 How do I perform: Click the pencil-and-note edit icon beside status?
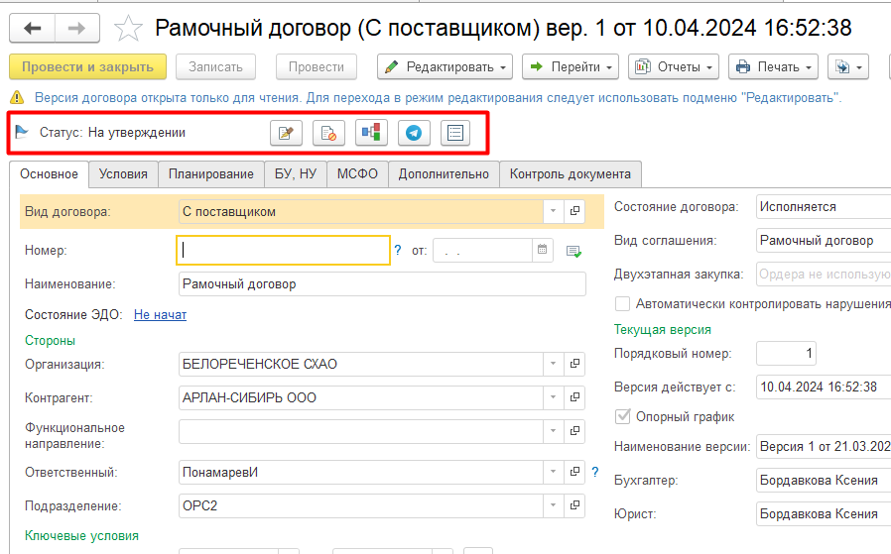pyautogui.click(x=287, y=133)
